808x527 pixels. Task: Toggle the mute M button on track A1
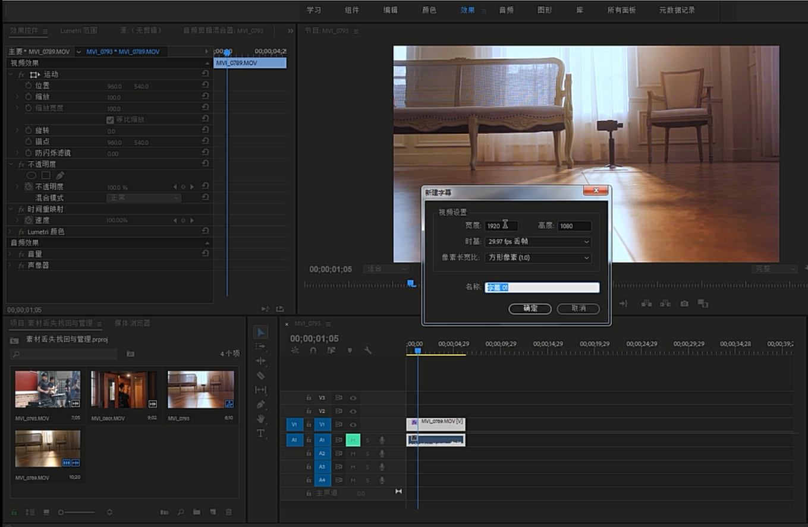point(353,440)
